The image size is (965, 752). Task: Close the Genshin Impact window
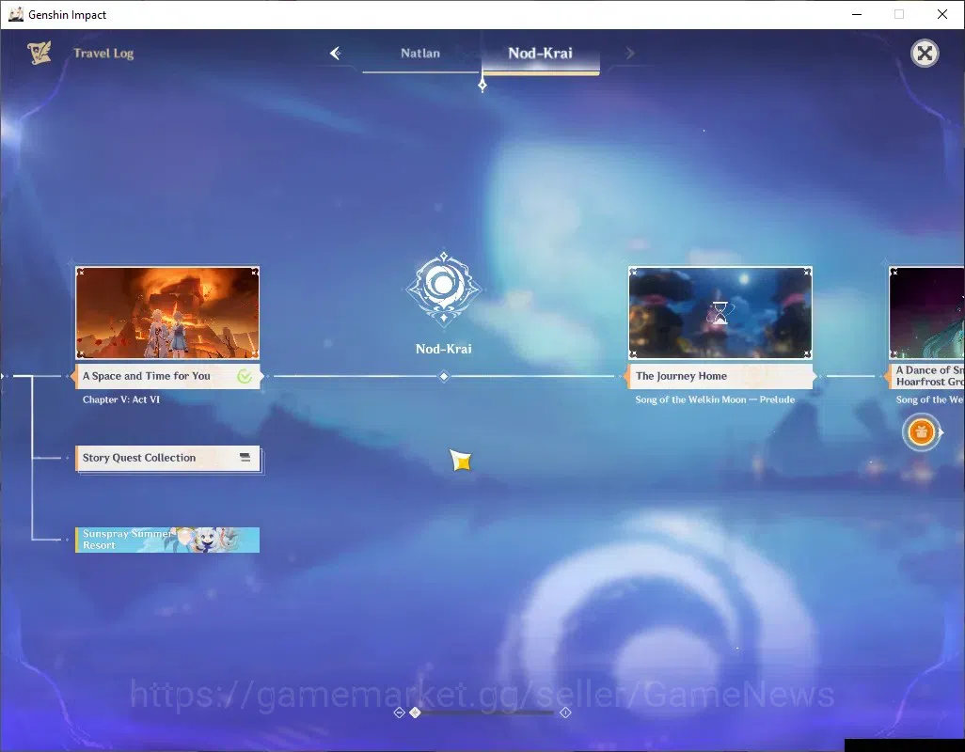[x=942, y=14]
